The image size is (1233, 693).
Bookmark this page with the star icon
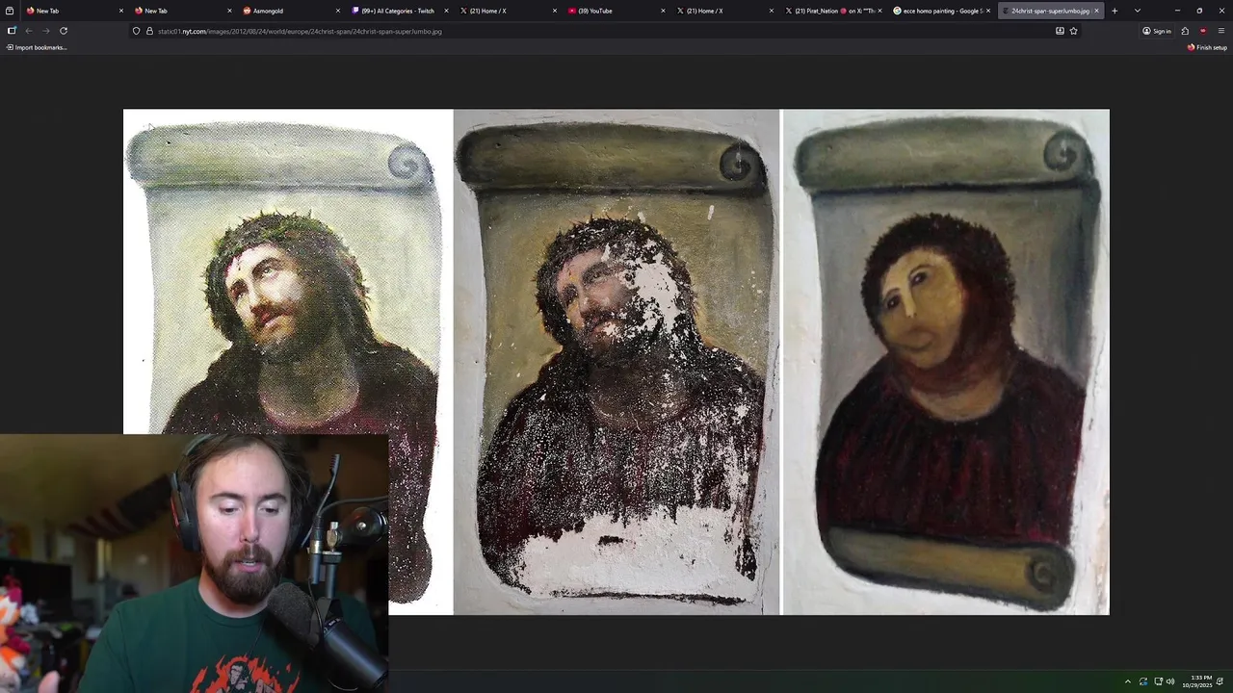[x=1073, y=31]
